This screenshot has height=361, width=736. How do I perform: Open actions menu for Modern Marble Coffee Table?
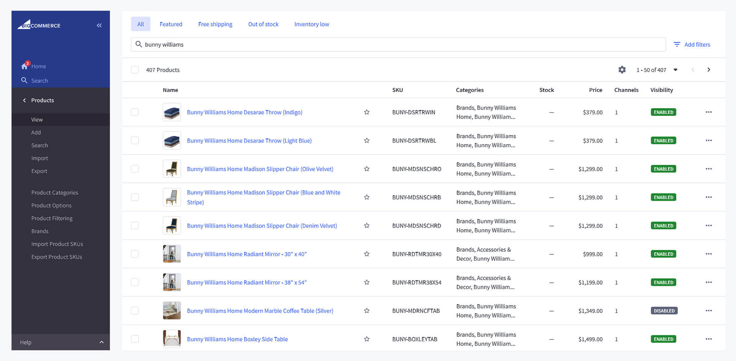pos(709,311)
